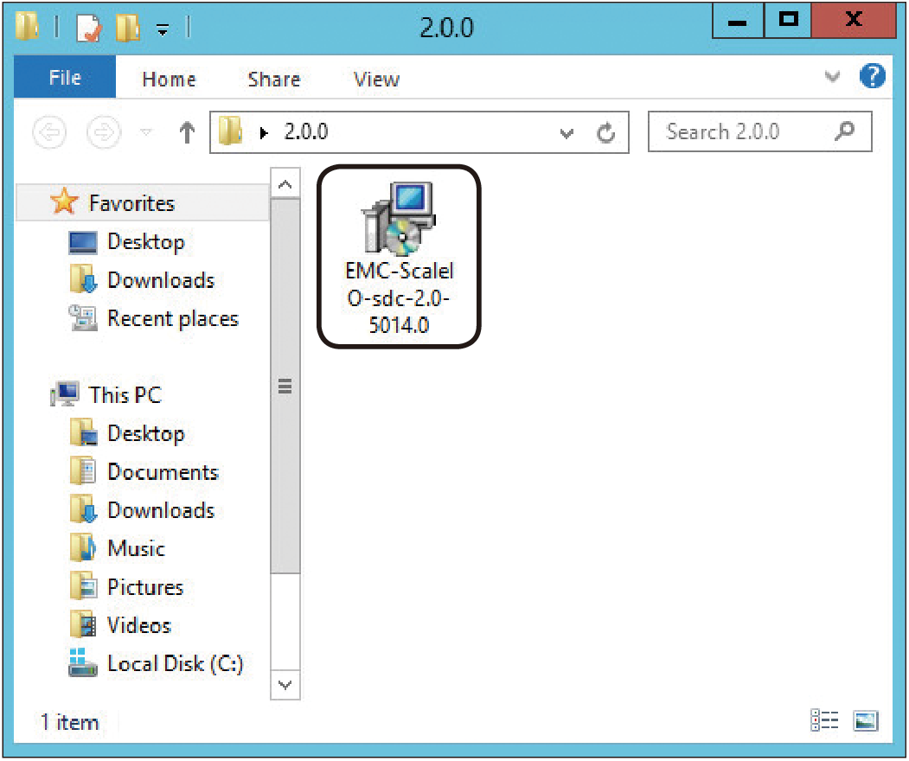Image resolution: width=909 pixels, height=761 pixels.
Task: Open Downloads under Favorites
Action: click(x=161, y=280)
